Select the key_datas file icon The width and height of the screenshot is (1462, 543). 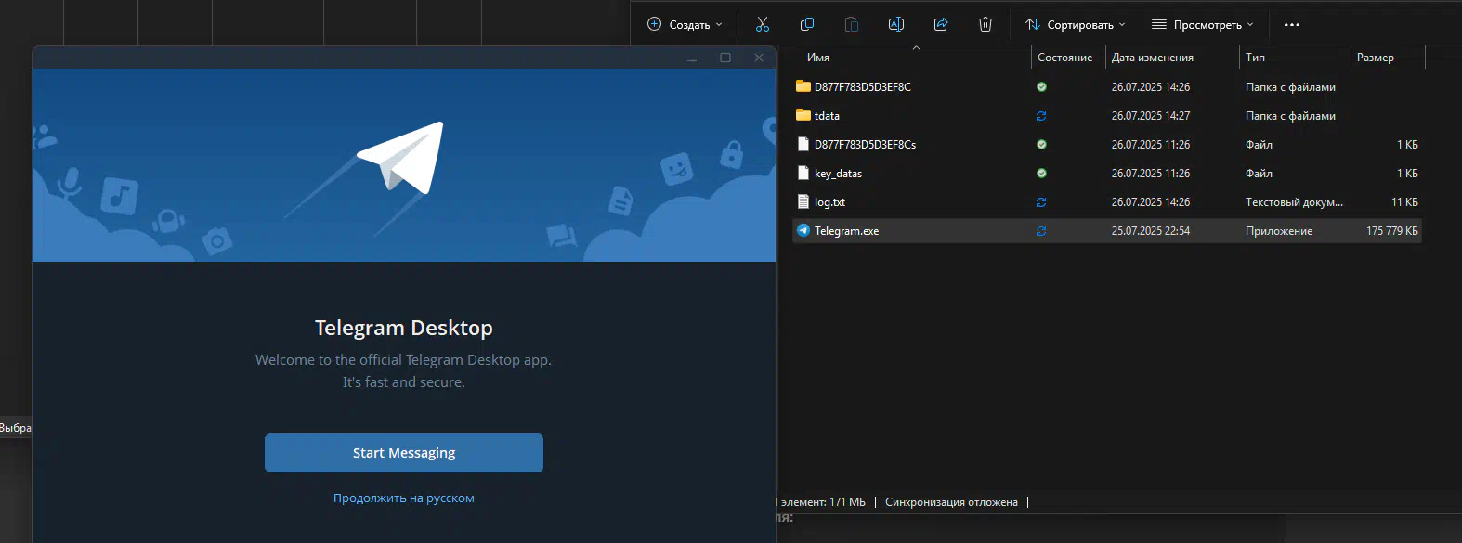[803, 173]
